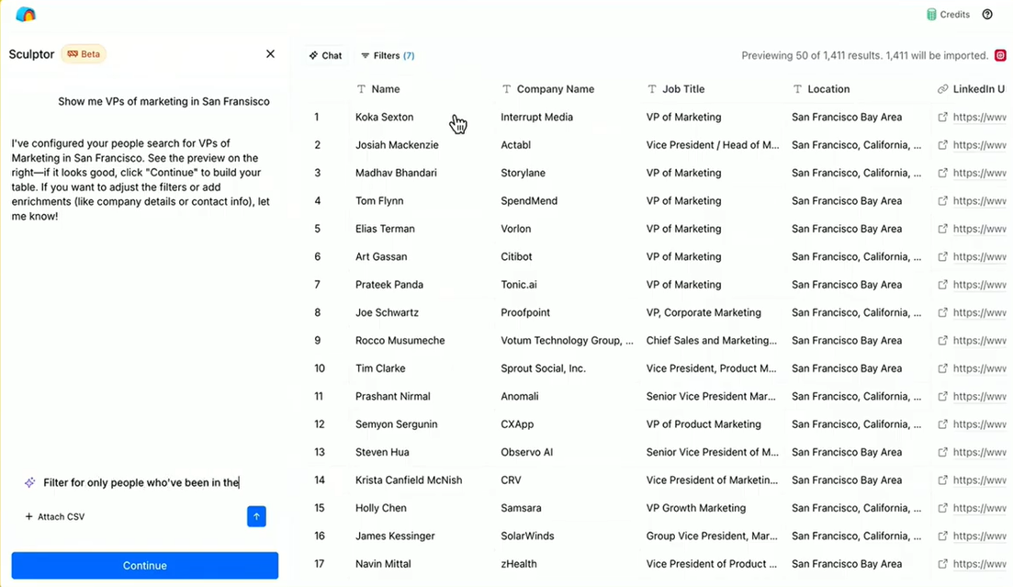Click company cell SpendMend
The height and width of the screenshot is (587, 1013).
tap(529, 200)
